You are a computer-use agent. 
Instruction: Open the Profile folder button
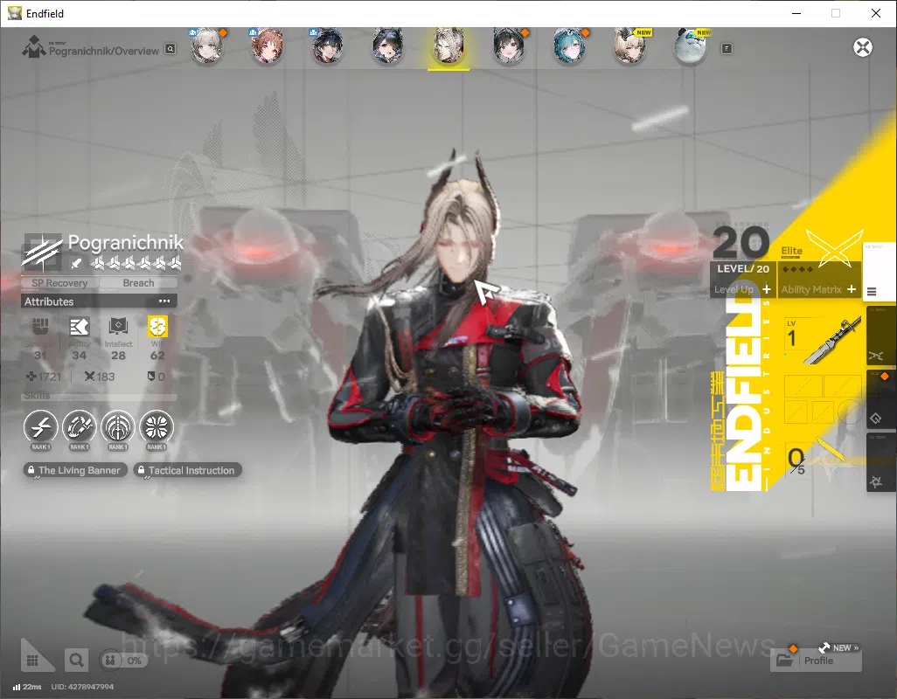[x=817, y=661]
